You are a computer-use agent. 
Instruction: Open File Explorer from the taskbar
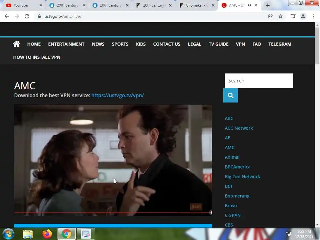pyautogui.click(x=28, y=234)
